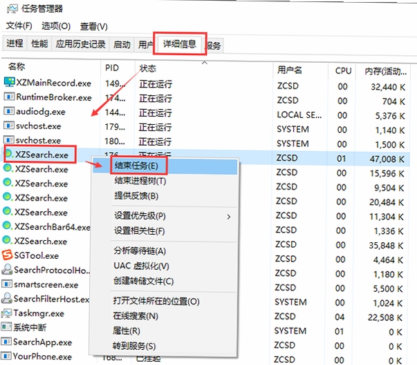This screenshot has width=417, height=365.
Task: Switch to the 进程 tab
Action: pos(15,43)
